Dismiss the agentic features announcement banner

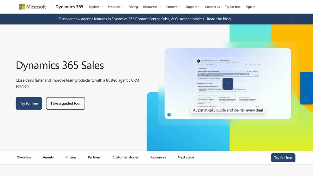click(x=292, y=19)
